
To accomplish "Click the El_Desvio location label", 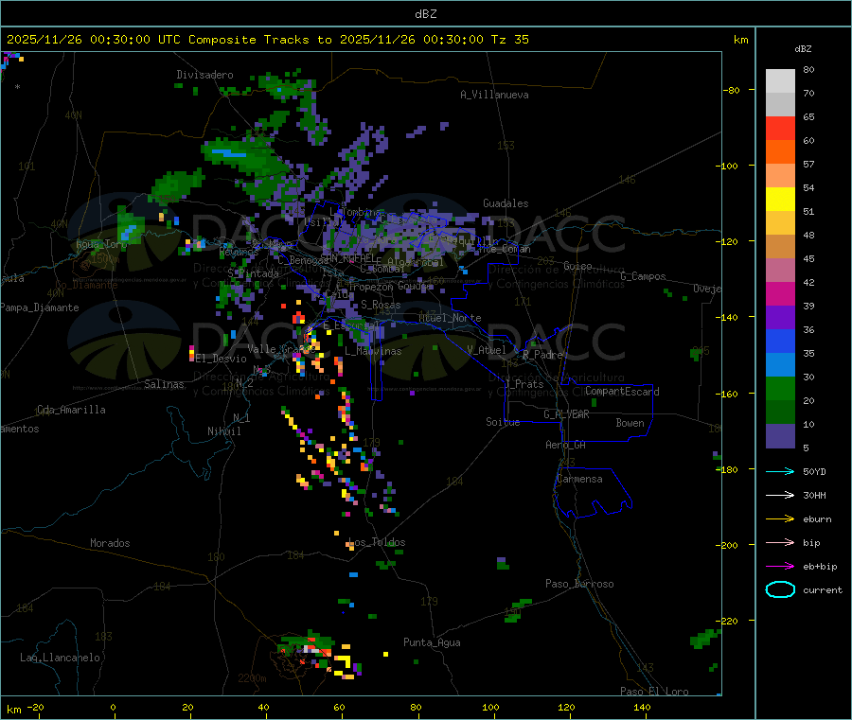I will [x=222, y=359].
